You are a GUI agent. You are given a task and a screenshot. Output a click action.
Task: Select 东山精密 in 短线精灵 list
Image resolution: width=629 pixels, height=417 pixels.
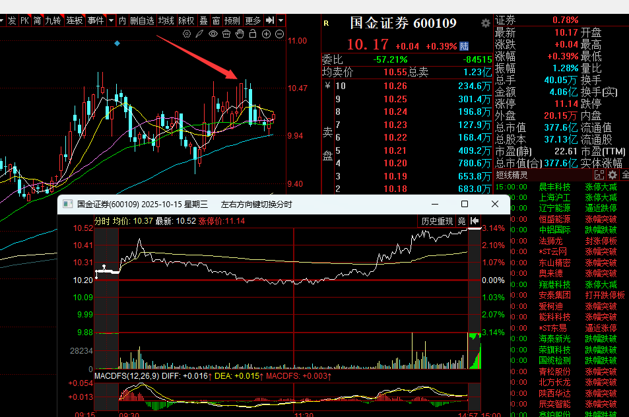(555, 263)
